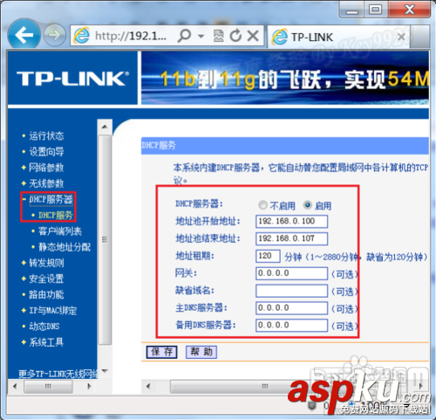Open 动态DNS menu item

coord(44,327)
